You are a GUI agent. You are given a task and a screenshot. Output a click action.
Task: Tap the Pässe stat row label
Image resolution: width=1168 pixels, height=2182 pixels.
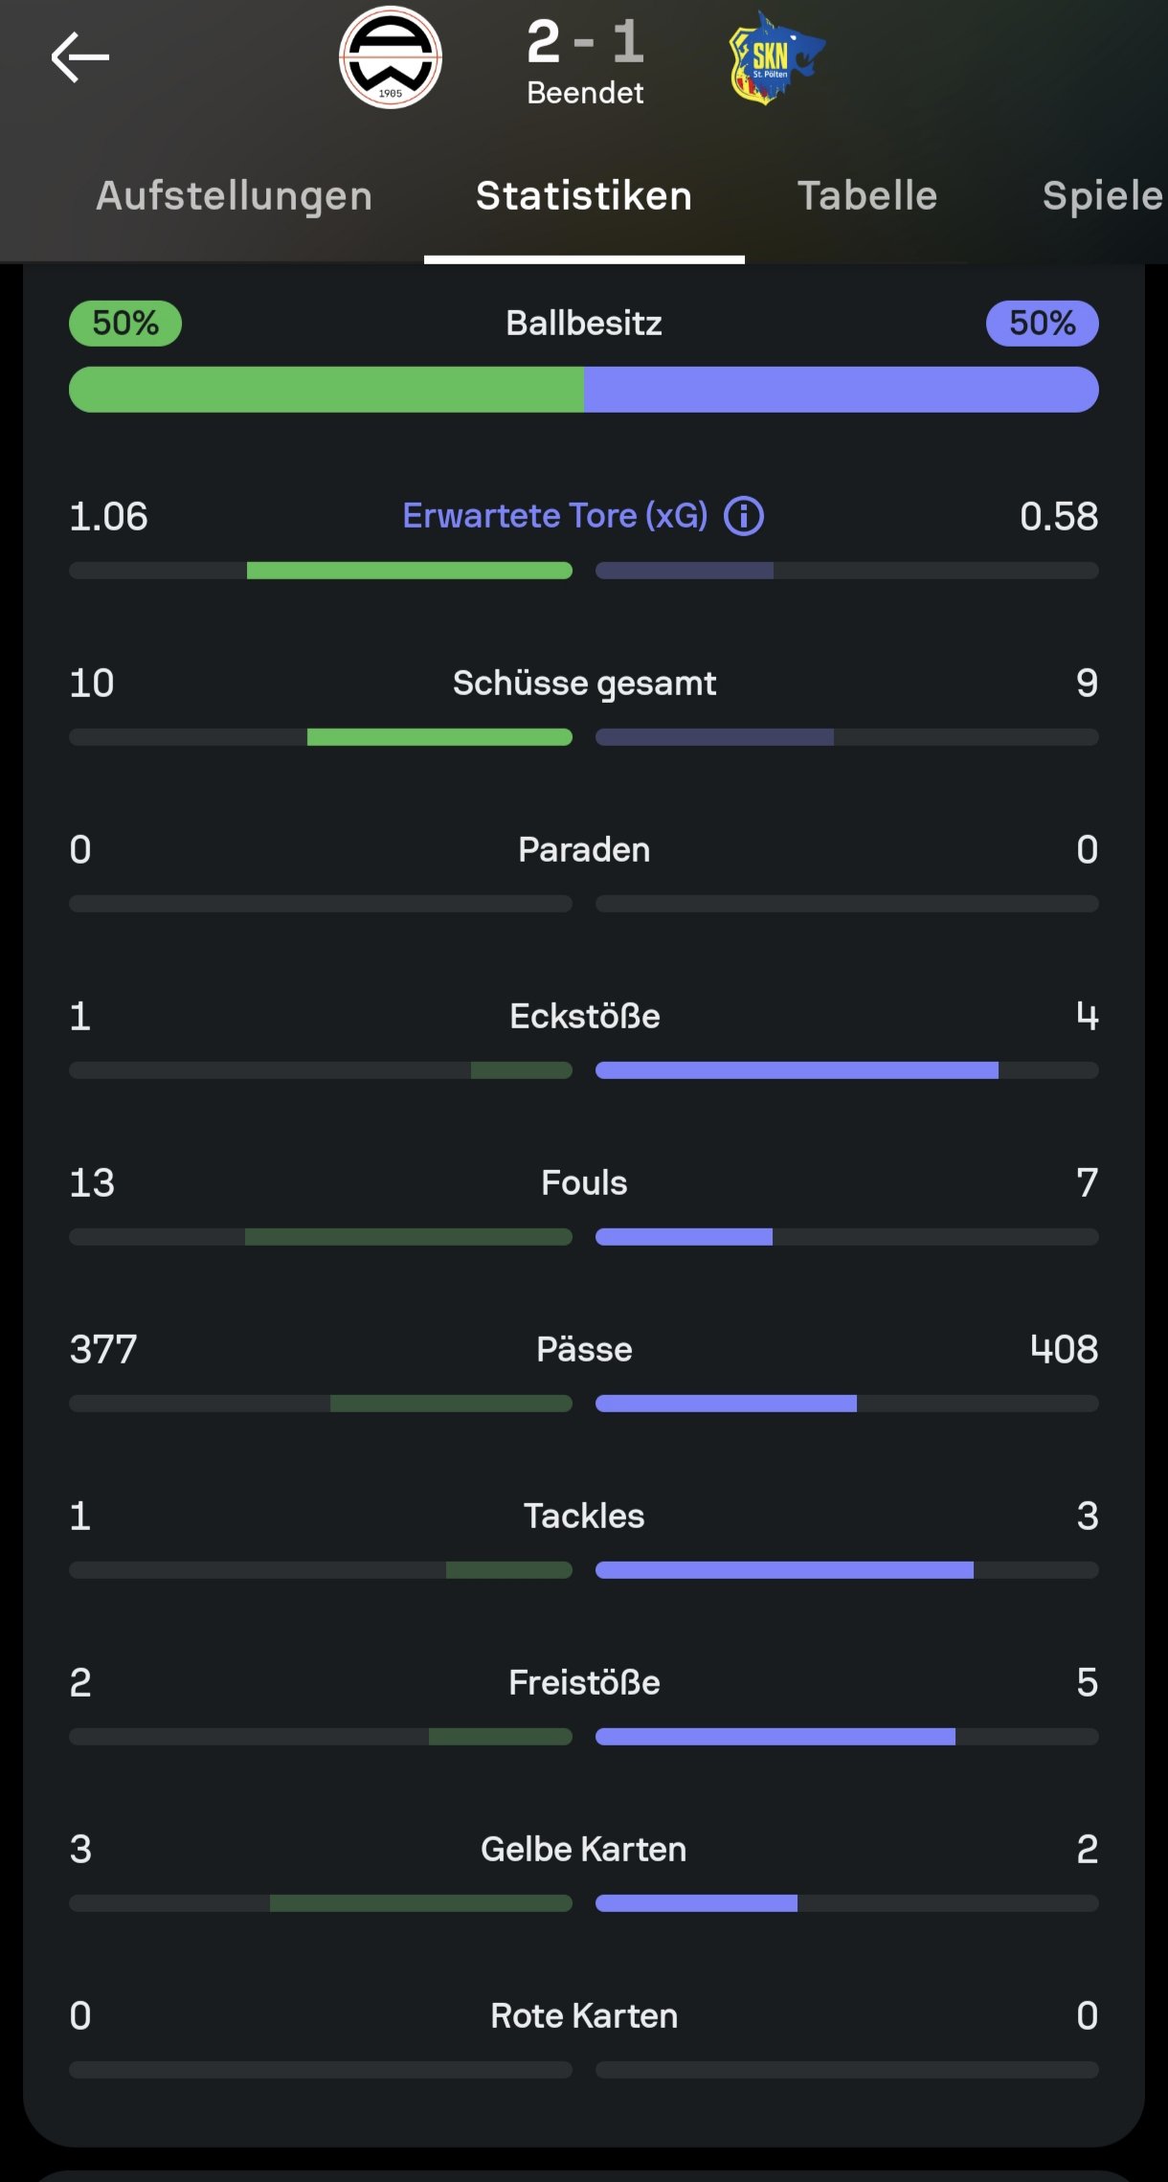point(584,1349)
